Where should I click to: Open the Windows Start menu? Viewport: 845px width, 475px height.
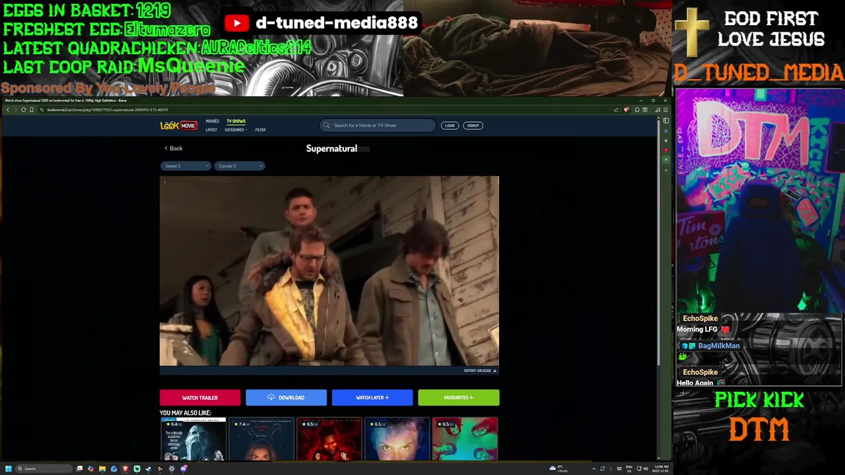pos(9,468)
